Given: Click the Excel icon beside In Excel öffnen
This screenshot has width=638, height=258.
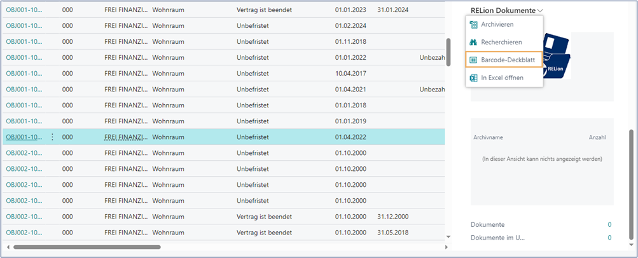Looking at the screenshot, I should pos(473,78).
